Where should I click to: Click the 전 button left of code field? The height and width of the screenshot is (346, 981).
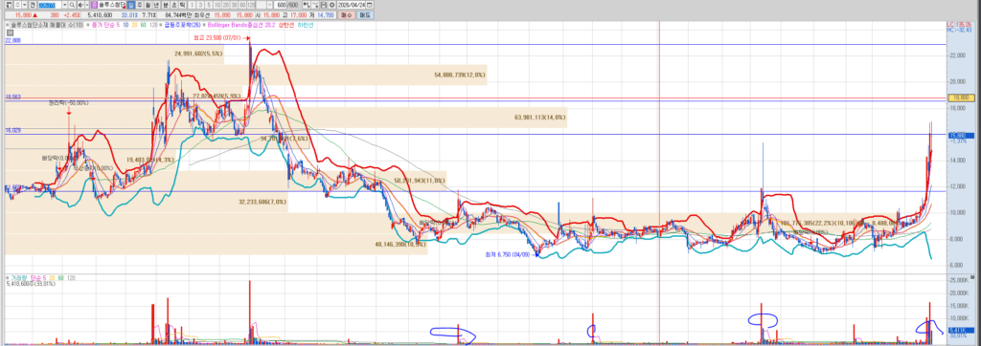click(33, 5)
